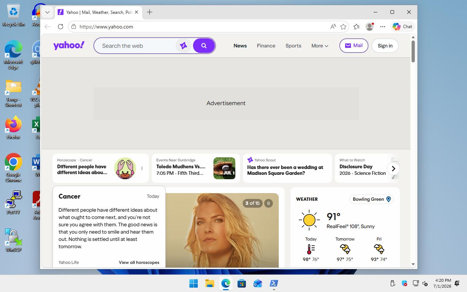This screenshot has width=467, height=292.
Task: Select the PuTTY desktop icon
Action: coord(13,203)
